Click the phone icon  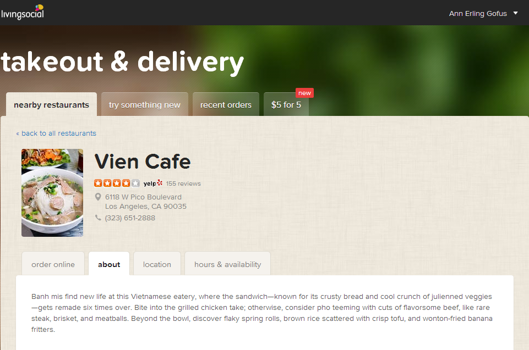(x=98, y=218)
